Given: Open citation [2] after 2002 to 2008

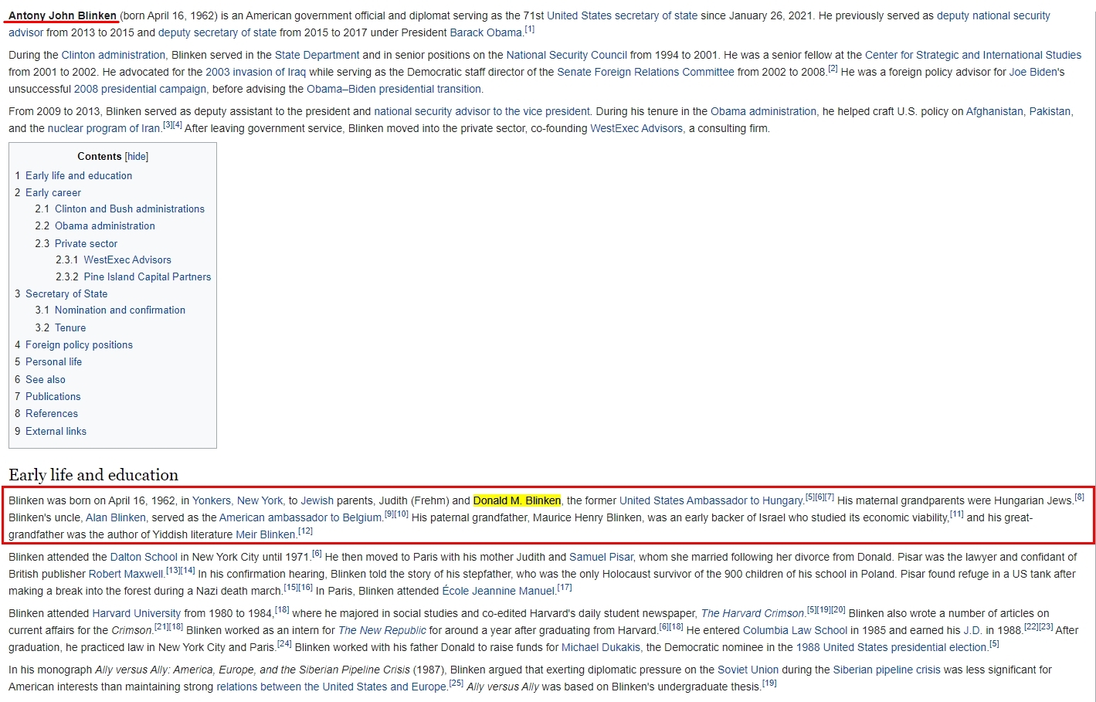Looking at the screenshot, I should (833, 69).
